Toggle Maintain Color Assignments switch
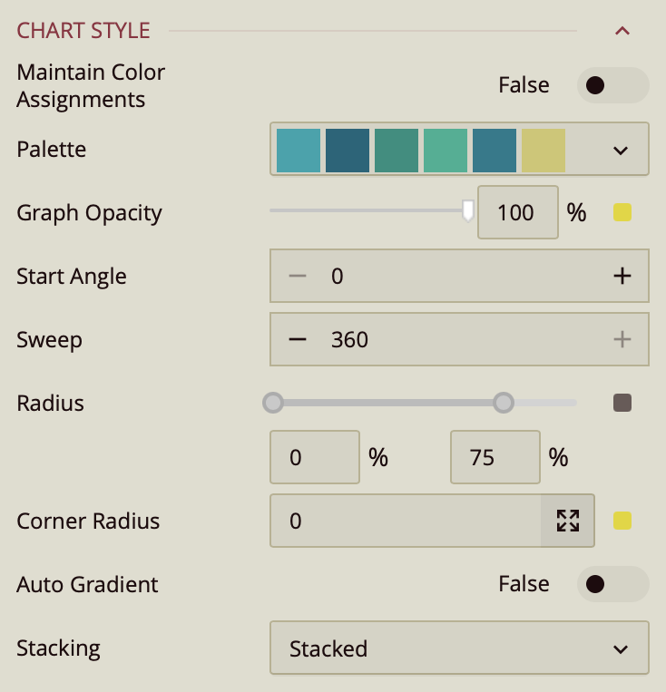 point(612,85)
